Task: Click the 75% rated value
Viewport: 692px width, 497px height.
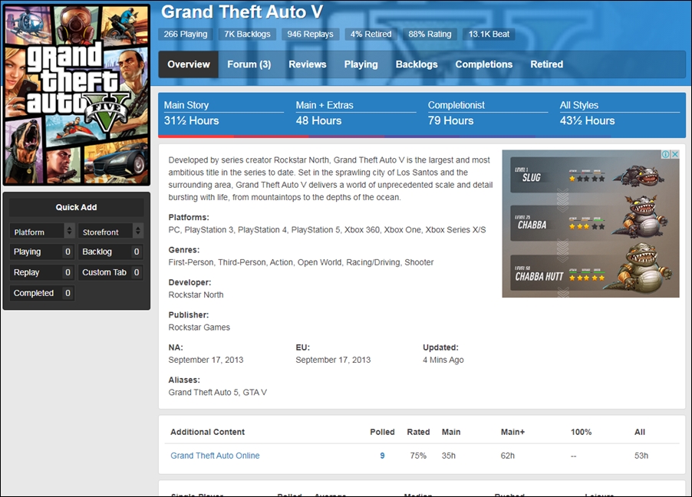Action: coord(418,456)
